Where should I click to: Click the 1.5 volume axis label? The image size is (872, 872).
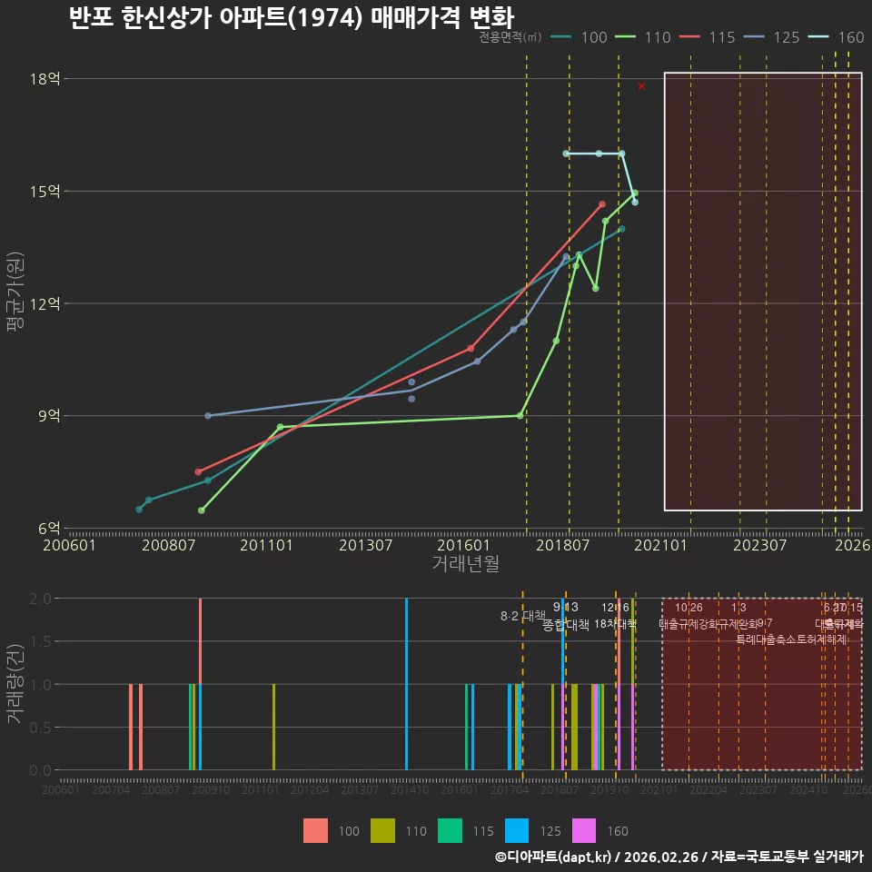click(x=40, y=641)
